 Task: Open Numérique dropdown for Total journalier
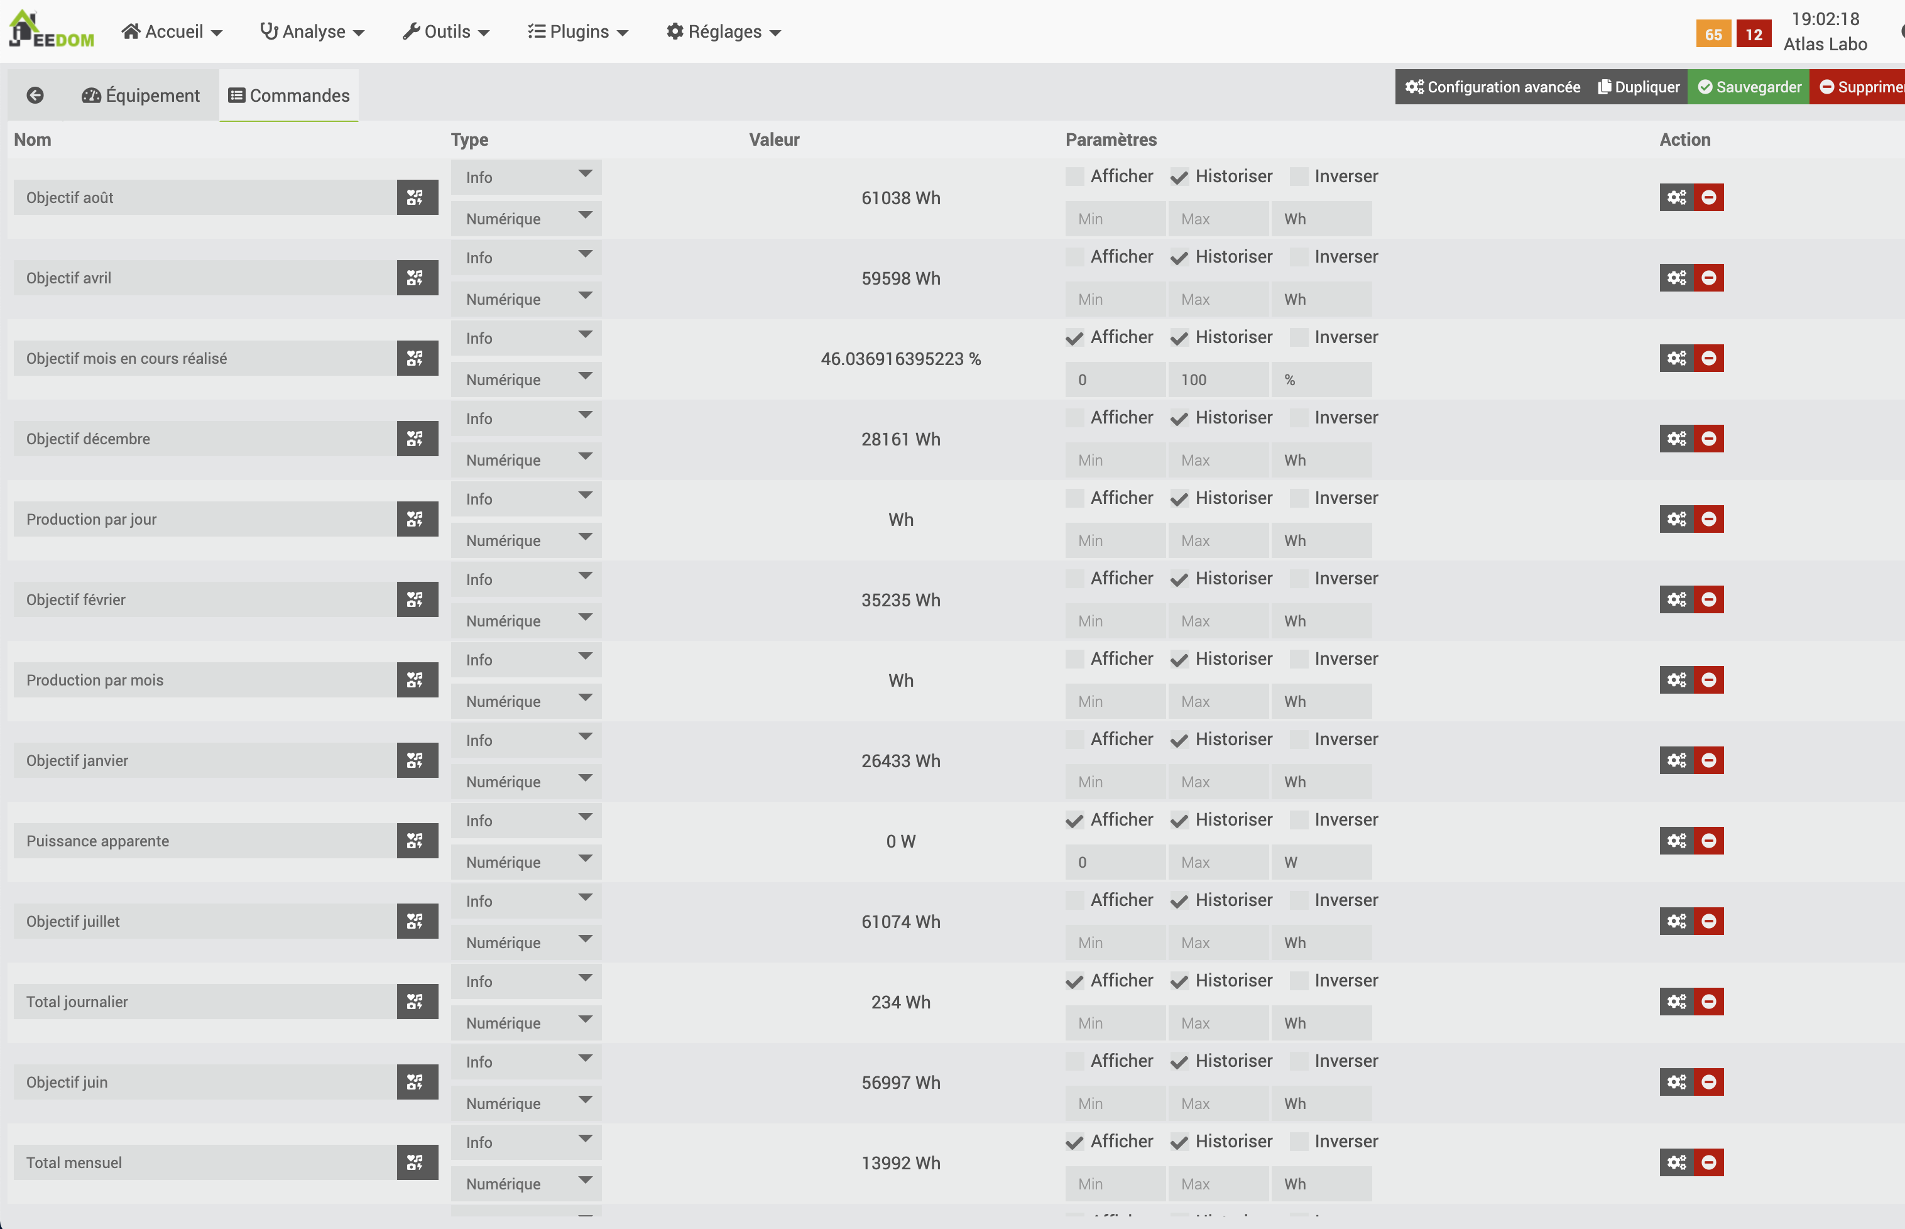click(526, 1023)
